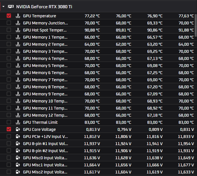Screen dimensions: 197x176
Task: Click the thermometer icon for GPU Memory 2
Action: pos(18,44)
